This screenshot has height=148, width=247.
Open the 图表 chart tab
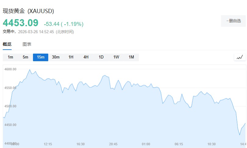[27, 44]
